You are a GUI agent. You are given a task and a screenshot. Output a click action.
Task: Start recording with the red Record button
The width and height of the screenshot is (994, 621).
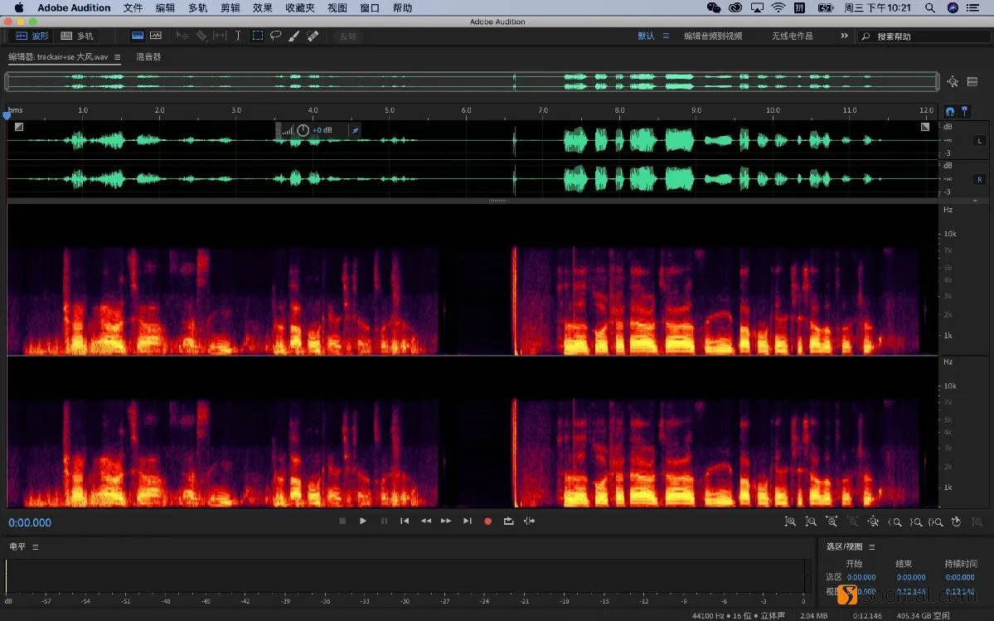(487, 522)
